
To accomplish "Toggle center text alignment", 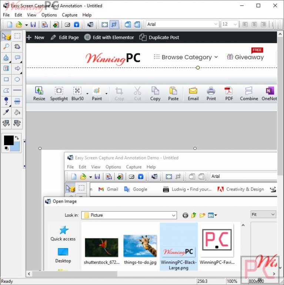I will coord(254,24).
